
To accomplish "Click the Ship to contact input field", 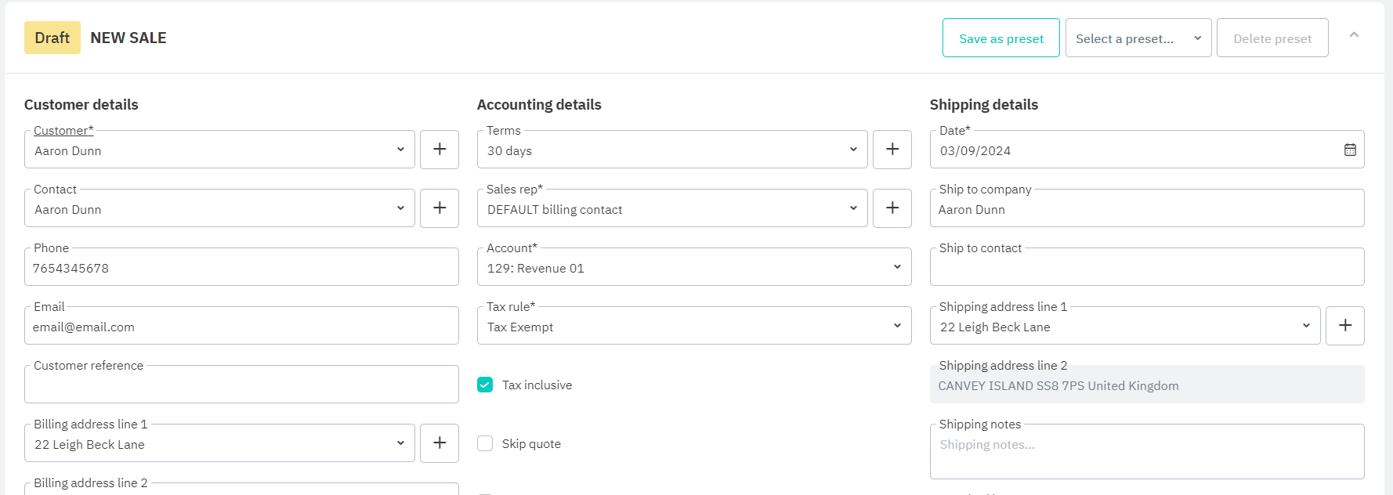I will coord(1146,269).
